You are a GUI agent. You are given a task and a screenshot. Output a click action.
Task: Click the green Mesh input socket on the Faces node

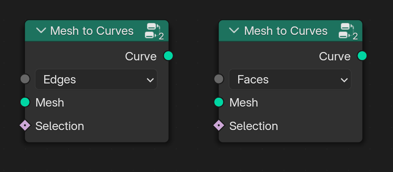pos(219,102)
